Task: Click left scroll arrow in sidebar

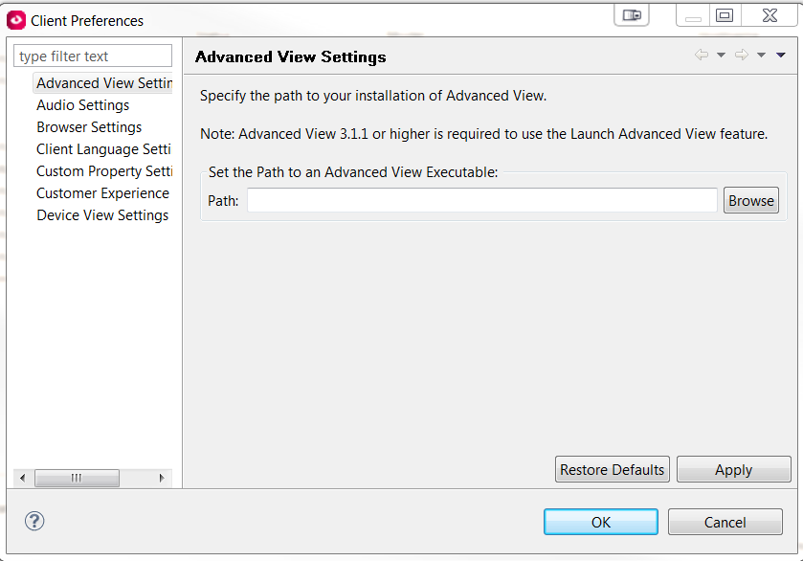Action: (23, 478)
